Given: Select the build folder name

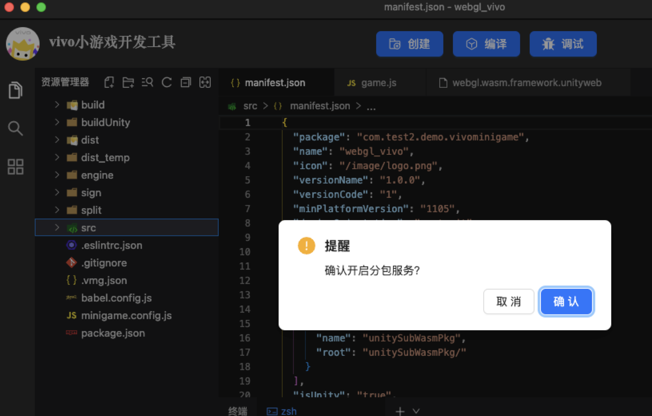Looking at the screenshot, I should click(93, 105).
